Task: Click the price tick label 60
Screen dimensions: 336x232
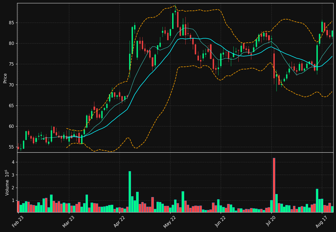Action: [x=12, y=126]
